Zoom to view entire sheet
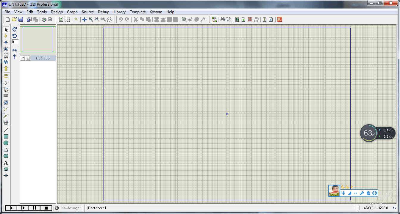This screenshot has height=214, width=400. point(103,19)
